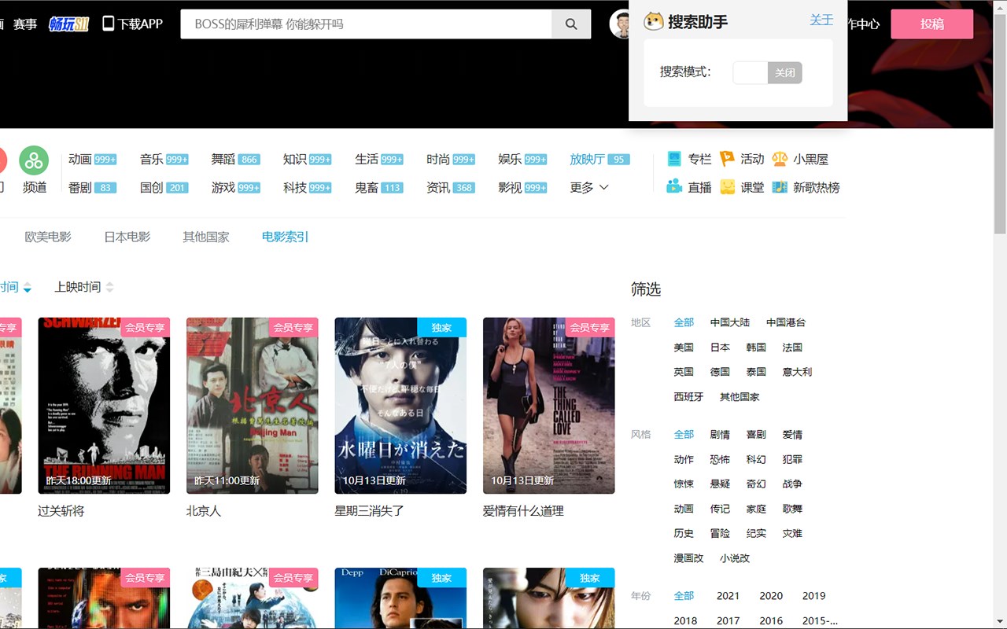Filter style by 纪实
Image resolution: width=1007 pixels, height=629 pixels.
(756, 534)
